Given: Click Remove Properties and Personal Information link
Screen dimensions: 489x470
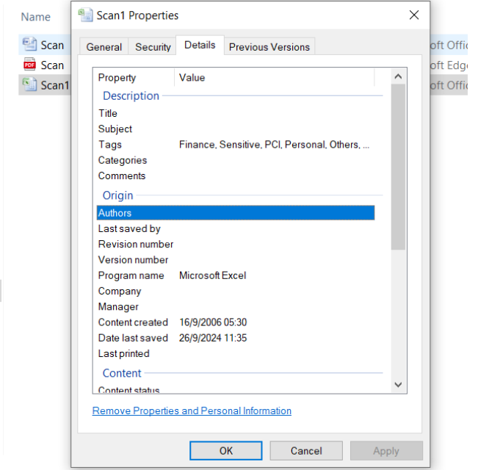Looking at the screenshot, I should [192, 411].
